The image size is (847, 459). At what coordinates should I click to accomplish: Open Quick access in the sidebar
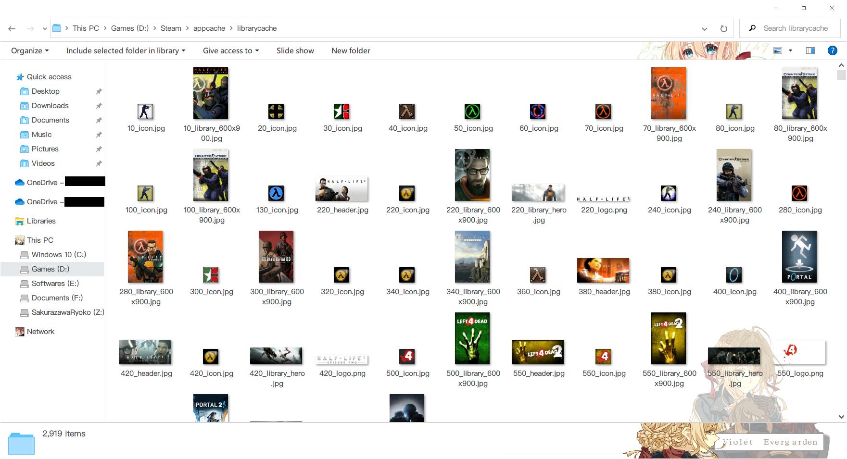(x=49, y=77)
